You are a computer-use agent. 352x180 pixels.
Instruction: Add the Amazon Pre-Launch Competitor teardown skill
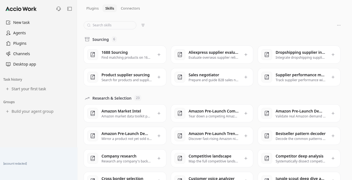(x=246, y=113)
